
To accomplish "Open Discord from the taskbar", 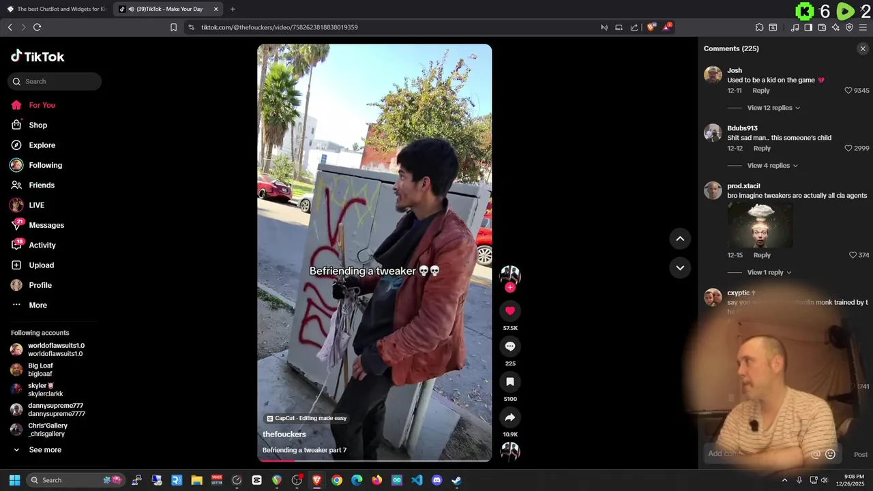I will 436,480.
